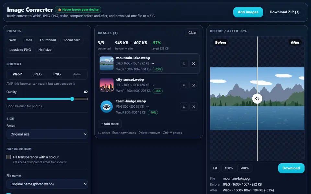Apply the Thumbnail preset
This screenshot has width=311, height=194.
tap(48, 40)
